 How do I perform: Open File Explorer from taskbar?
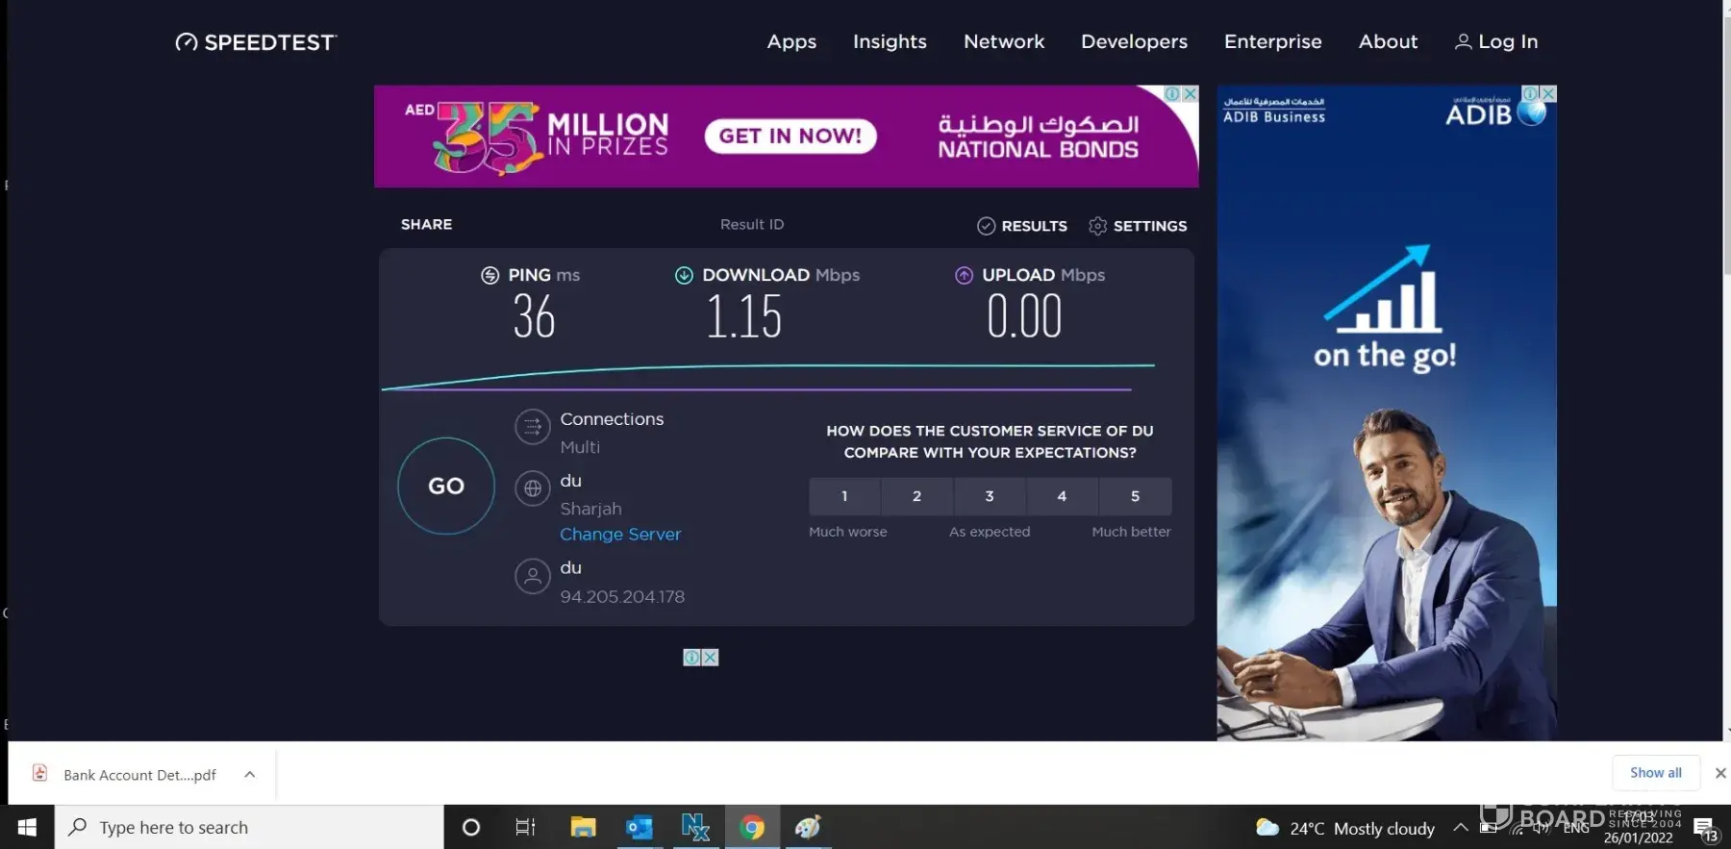point(583,827)
